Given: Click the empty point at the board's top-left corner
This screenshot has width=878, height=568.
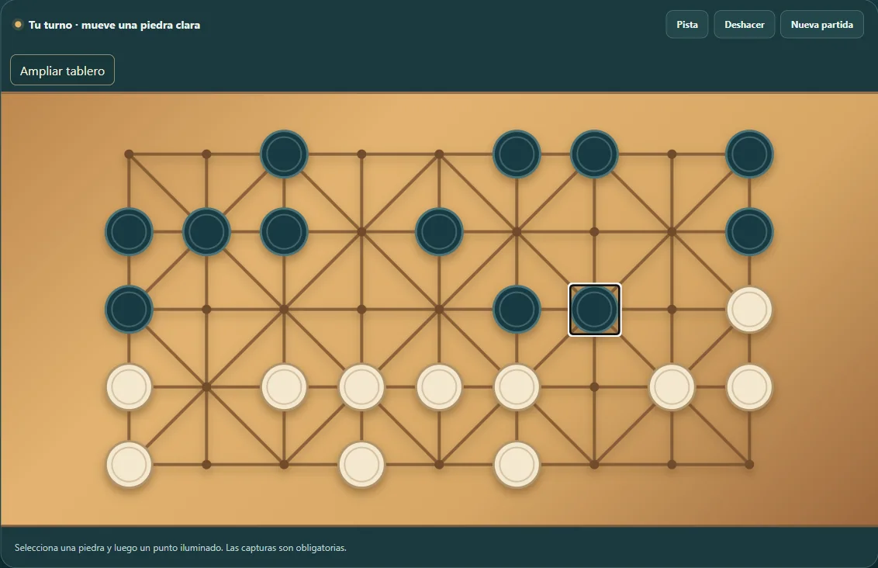Looking at the screenshot, I should (129, 154).
